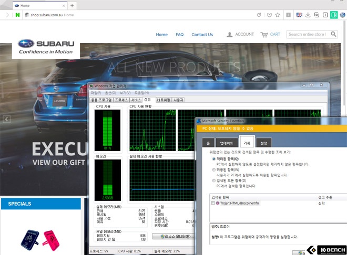The width and height of the screenshot is (347, 255).
Task: Click the 리소스 모니터 button
Action: coord(173,236)
